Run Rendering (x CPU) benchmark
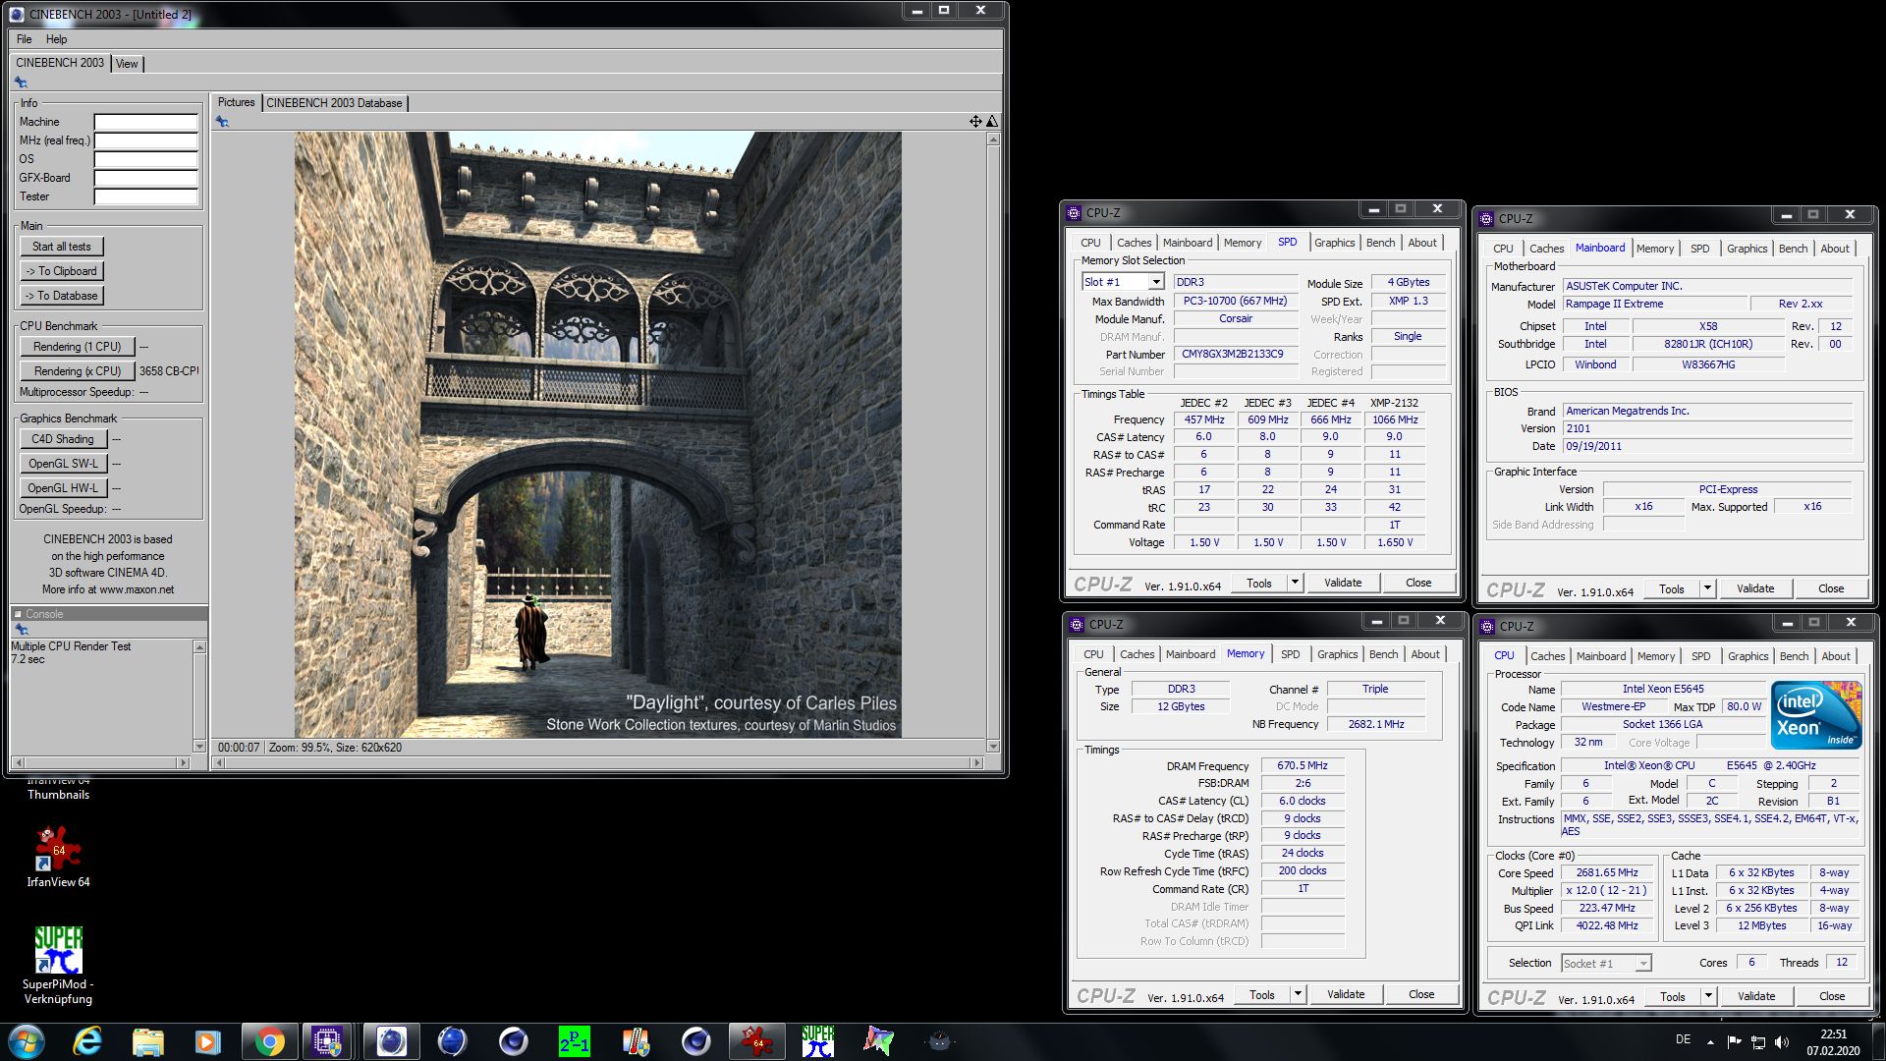 pyautogui.click(x=78, y=371)
